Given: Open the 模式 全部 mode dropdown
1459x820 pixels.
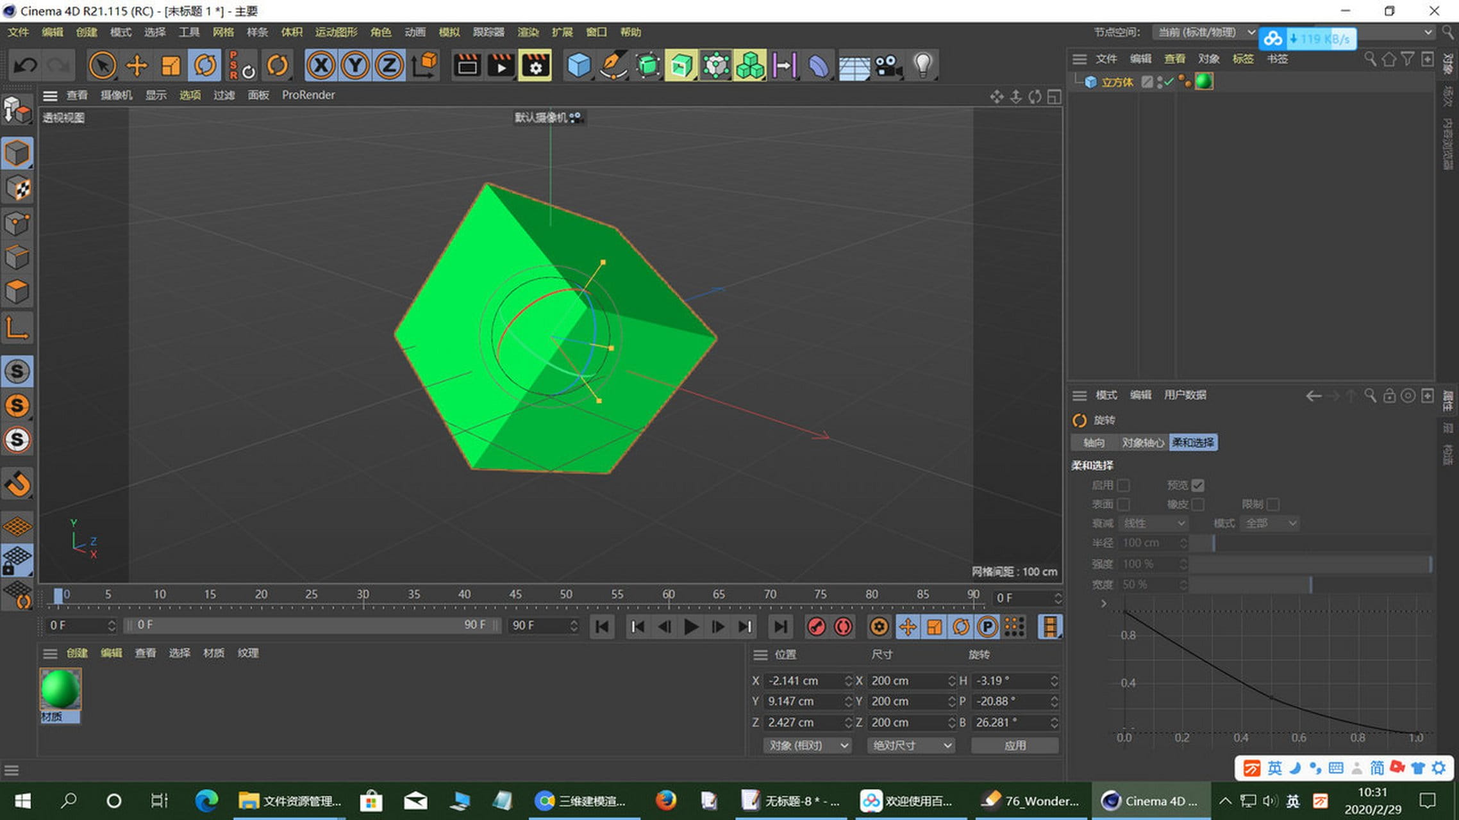Looking at the screenshot, I should tap(1270, 523).
